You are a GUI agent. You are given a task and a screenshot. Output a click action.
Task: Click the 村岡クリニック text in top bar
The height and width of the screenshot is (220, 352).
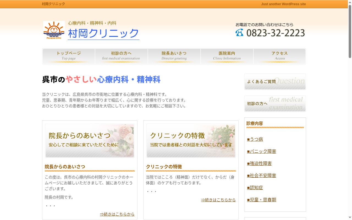coord(54,4)
